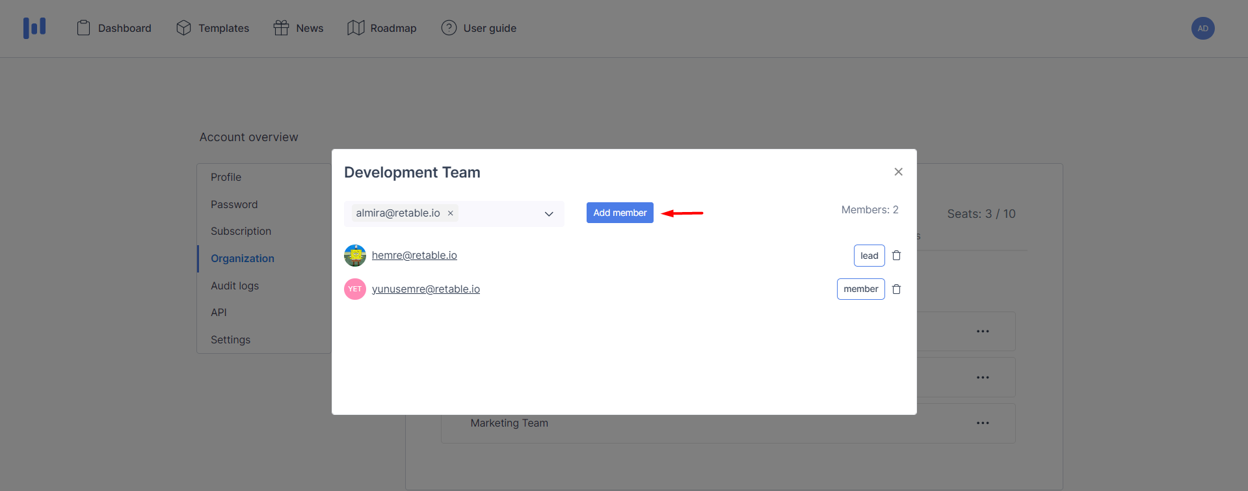The image size is (1248, 491).
Task: Delete yunusemre@retable.io from the team
Action: 896,289
